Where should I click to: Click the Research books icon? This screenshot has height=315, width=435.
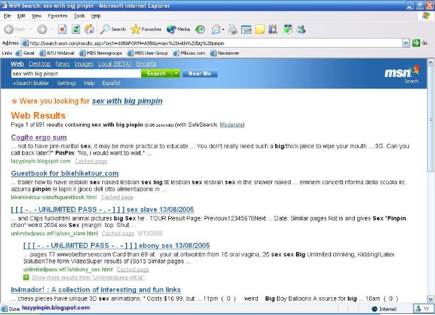[x=273, y=29]
